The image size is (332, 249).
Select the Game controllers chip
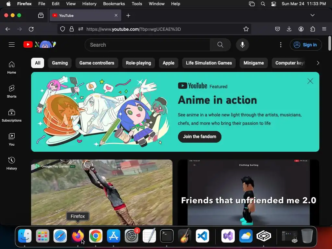pos(97,63)
